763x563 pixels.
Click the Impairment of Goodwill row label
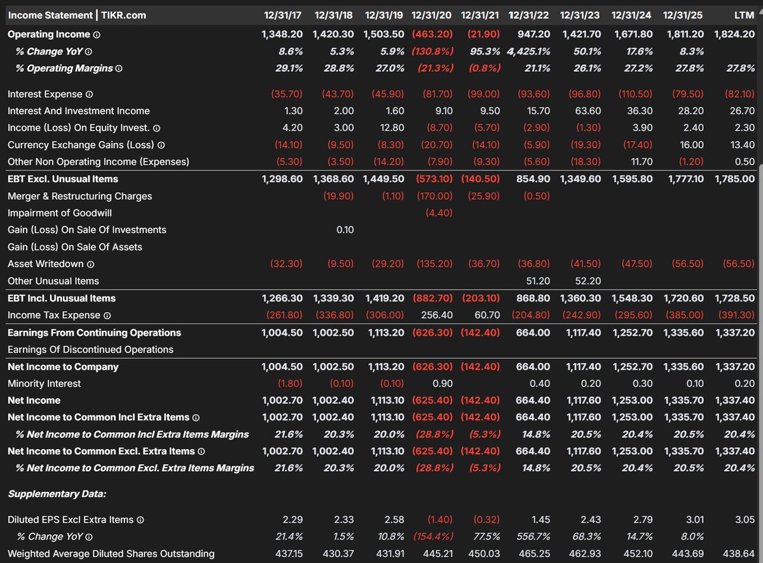(x=60, y=213)
